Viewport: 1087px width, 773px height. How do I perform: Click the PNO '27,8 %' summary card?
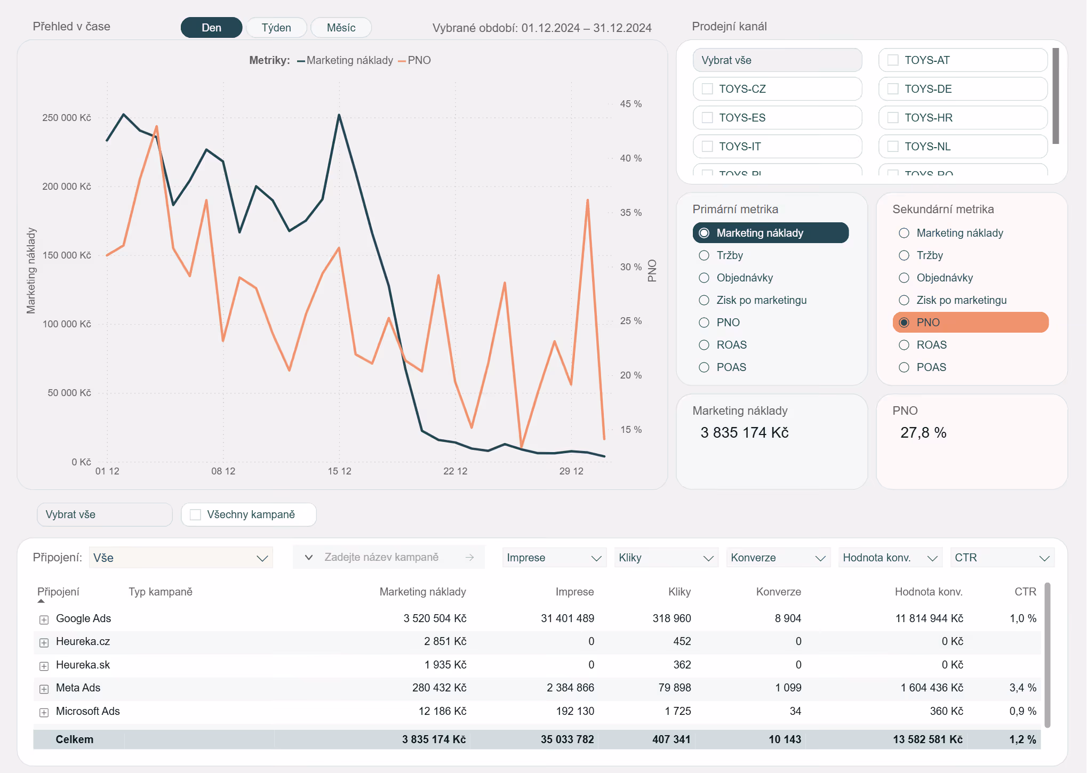click(x=972, y=441)
